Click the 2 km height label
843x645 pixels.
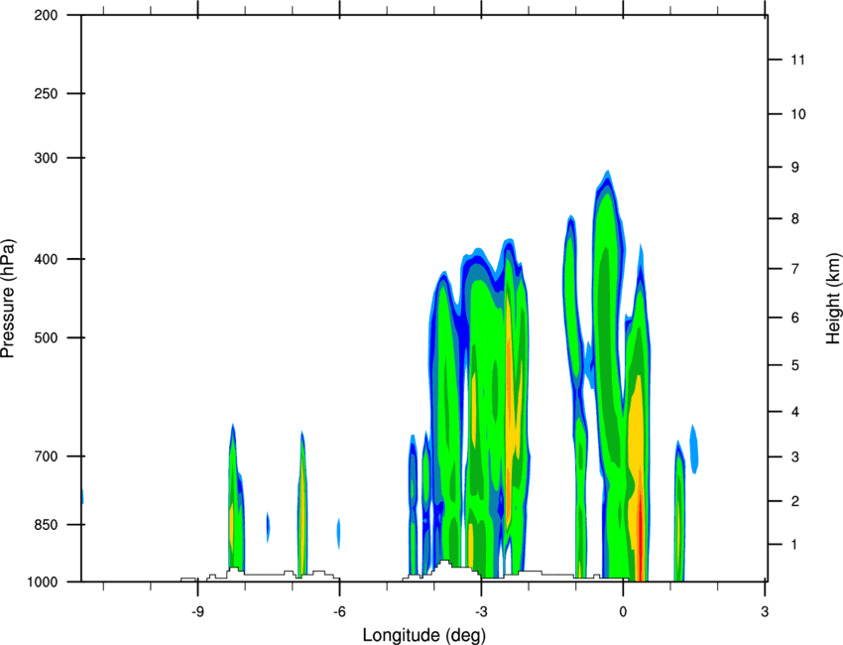[794, 501]
